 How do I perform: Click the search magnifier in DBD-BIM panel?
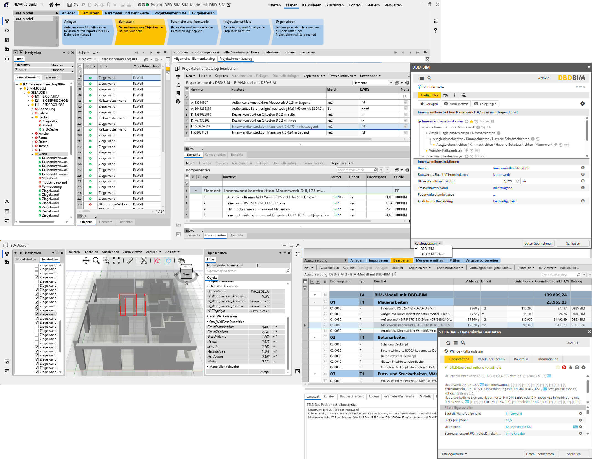pyautogui.click(x=429, y=78)
